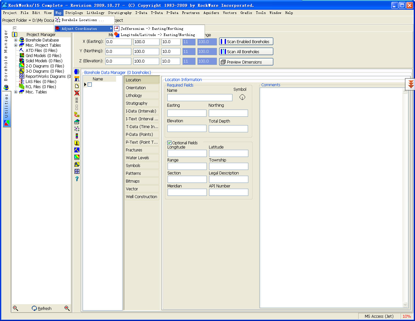Select ATD Files (0 Files) tree item

(x=41, y=51)
